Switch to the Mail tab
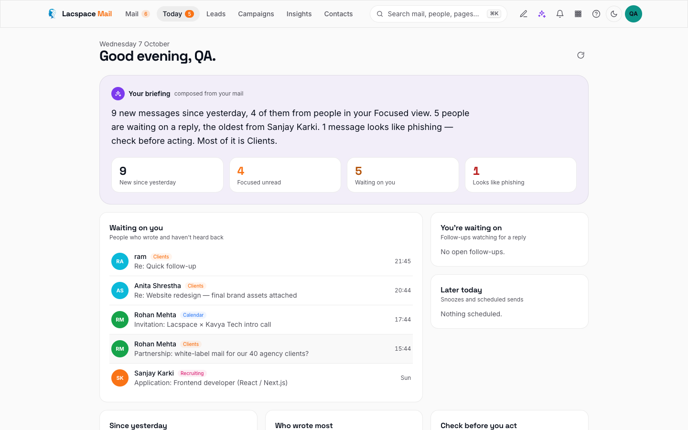This screenshot has height=430, width=688. pos(138,14)
